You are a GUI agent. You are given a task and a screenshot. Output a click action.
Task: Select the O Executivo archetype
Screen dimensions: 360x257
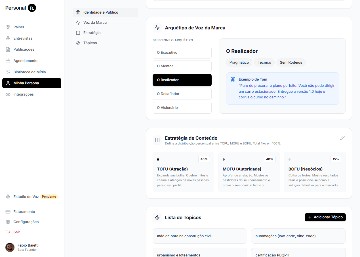point(182,53)
